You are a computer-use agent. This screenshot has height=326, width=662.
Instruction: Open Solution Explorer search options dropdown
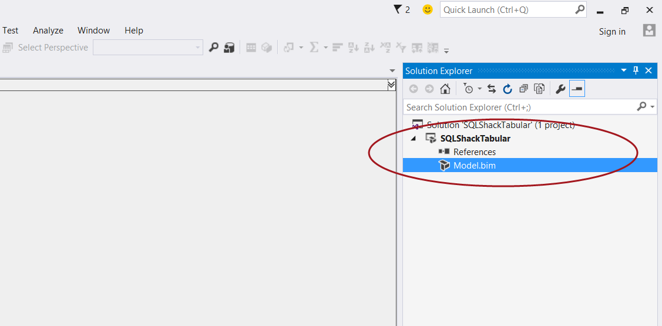click(x=653, y=107)
